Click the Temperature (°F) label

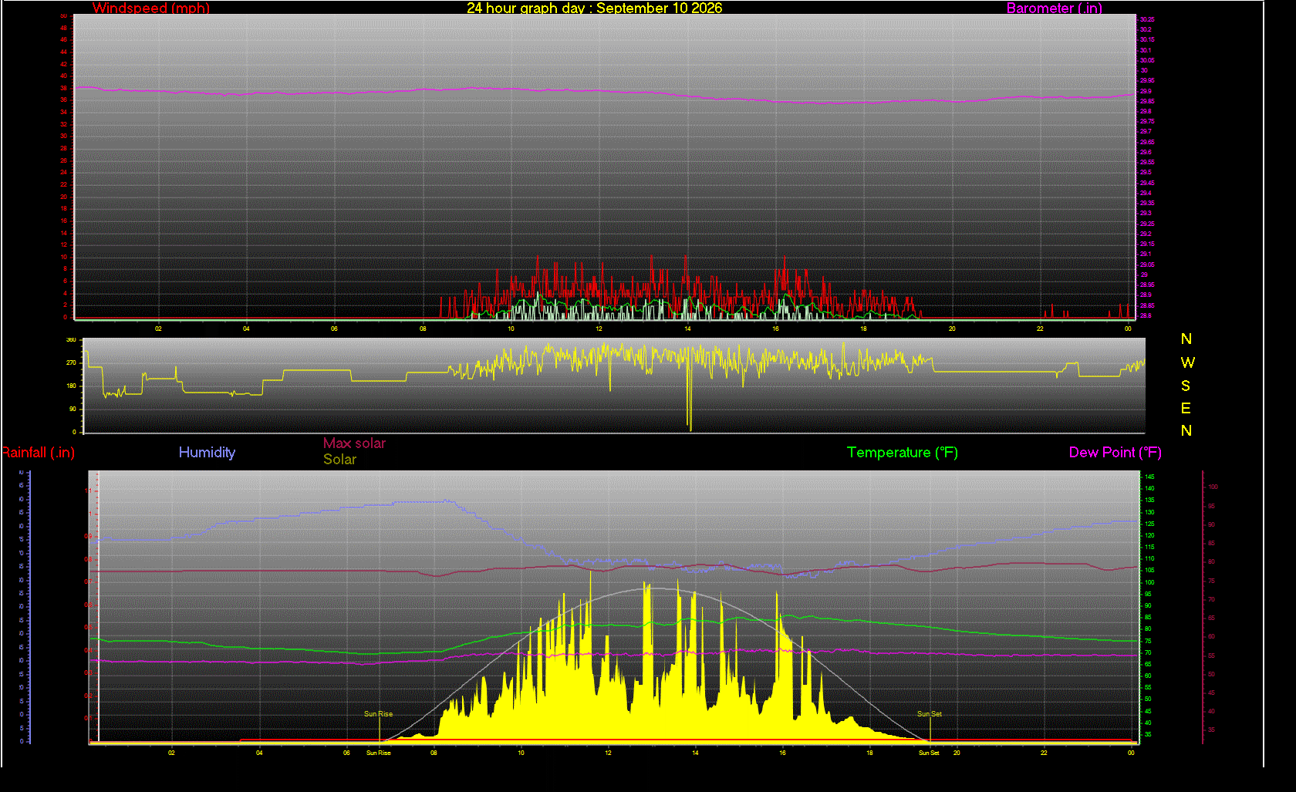coord(903,453)
